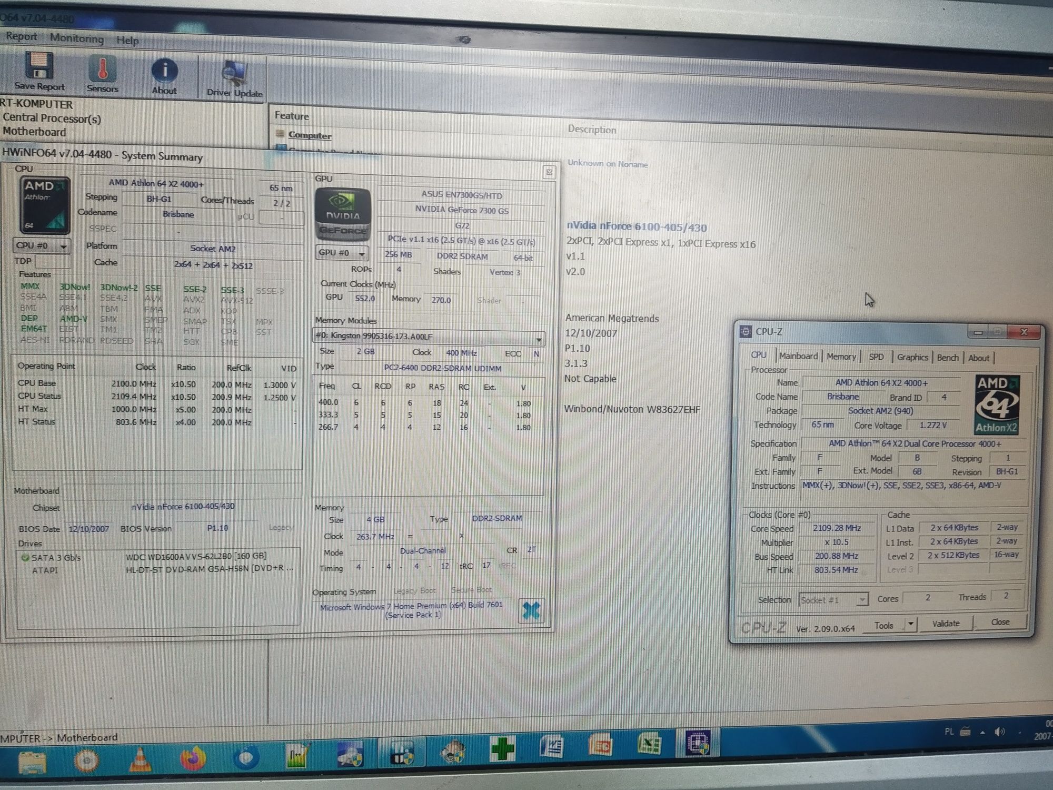Click the blue X close icon in System Summary
Image resolution: width=1053 pixels, height=790 pixels.
tap(531, 610)
